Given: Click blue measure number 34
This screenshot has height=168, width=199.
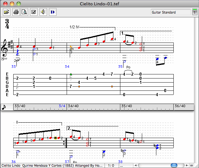Looking at the screenshot, I should point(67,67).
